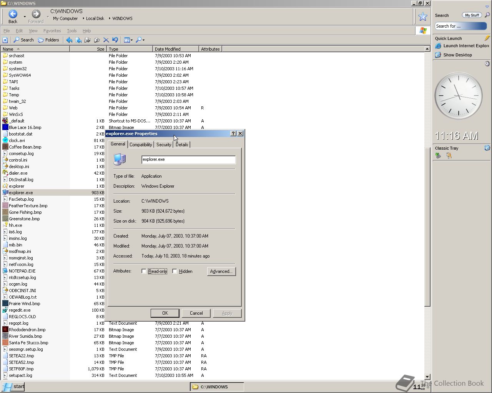Sort by the Date Modified column header
Screen dimensions: 492x393
pyautogui.click(x=176, y=49)
